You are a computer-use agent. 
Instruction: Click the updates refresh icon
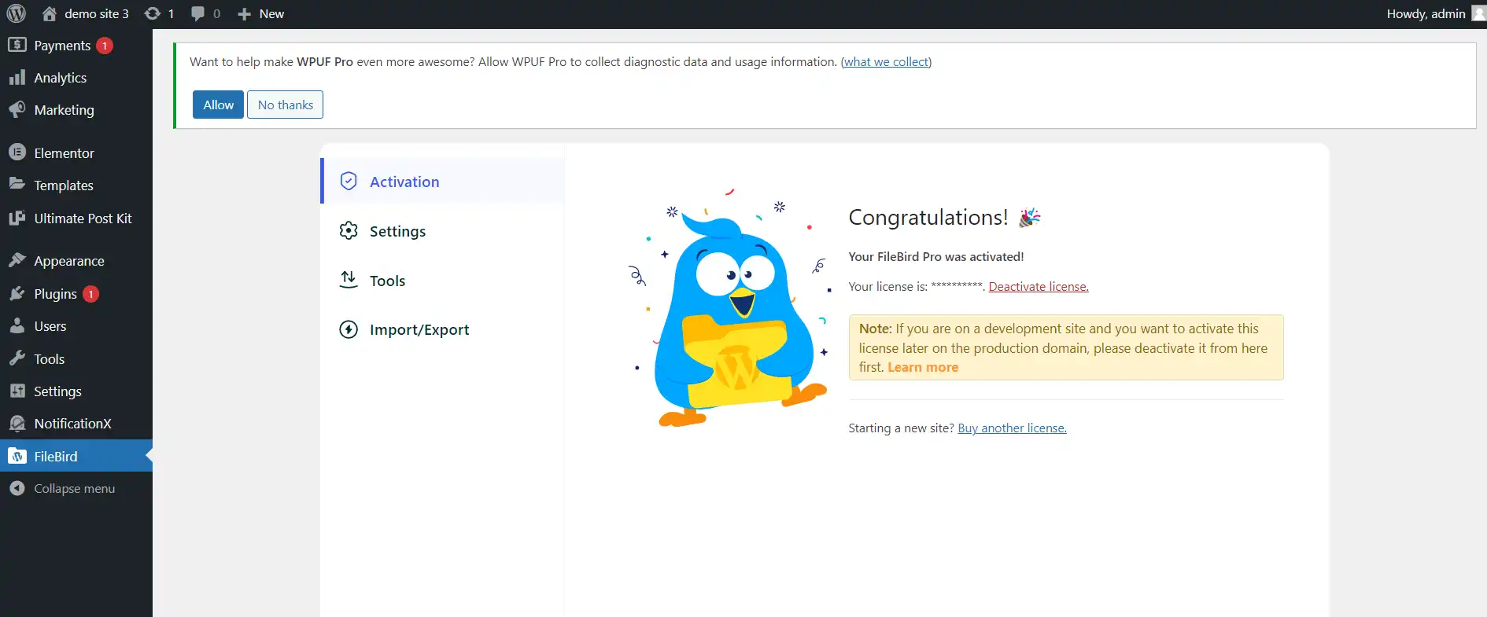point(153,13)
